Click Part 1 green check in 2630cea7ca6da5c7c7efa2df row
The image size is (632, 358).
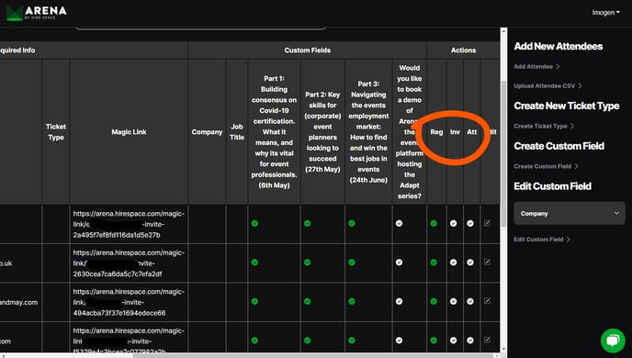(254, 263)
